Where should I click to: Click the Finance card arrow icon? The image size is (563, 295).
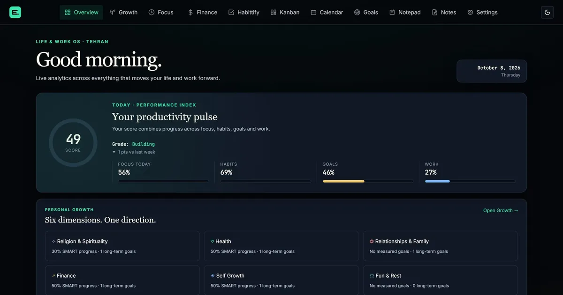coord(53,276)
